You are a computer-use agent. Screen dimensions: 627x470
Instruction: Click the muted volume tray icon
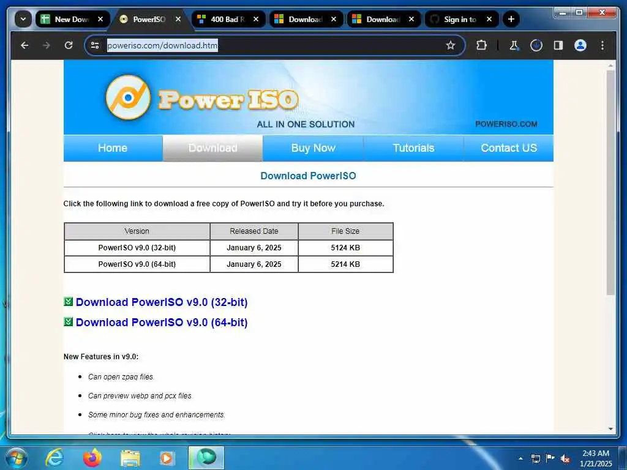tap(565, 459)
